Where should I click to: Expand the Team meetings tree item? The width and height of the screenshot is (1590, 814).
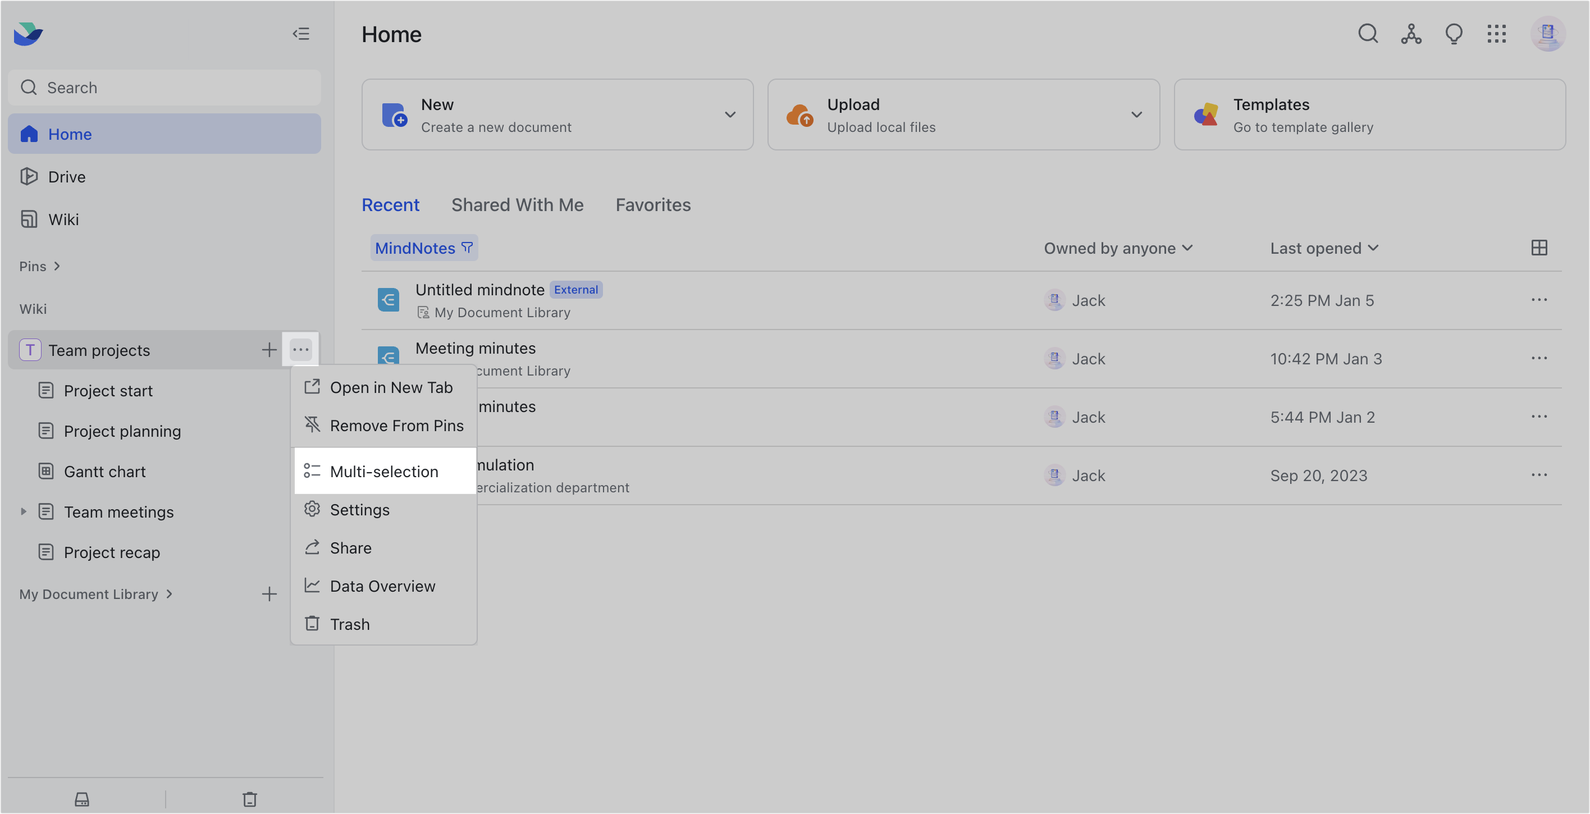(23, 511)
